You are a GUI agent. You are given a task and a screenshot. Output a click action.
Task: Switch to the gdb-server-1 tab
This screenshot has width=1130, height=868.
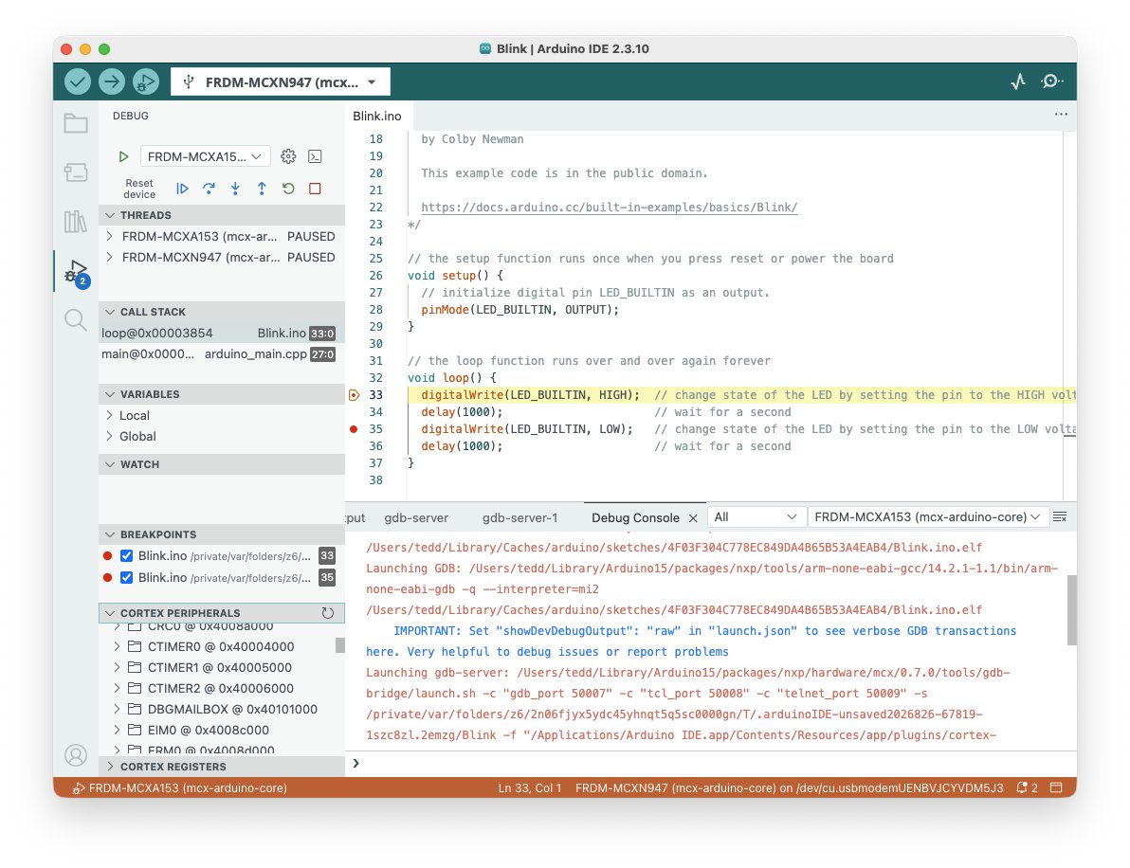(519, 518)
